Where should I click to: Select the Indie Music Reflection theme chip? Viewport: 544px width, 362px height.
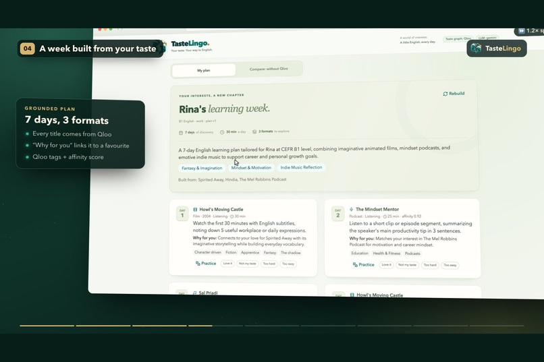click(301, 167)
